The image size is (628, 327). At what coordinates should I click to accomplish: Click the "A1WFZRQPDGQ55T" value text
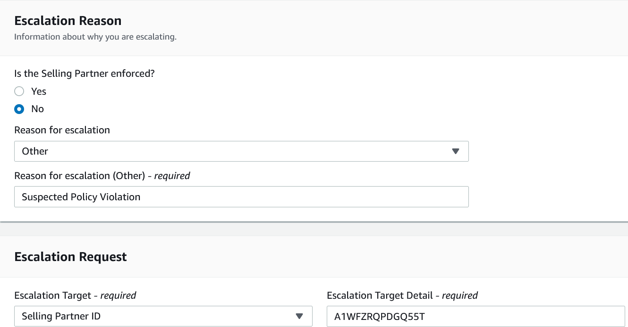point(379,316)
